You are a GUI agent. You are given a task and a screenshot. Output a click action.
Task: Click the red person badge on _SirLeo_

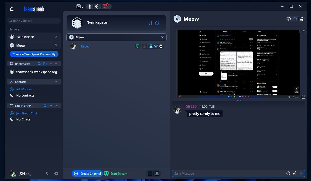click(144, 46)
